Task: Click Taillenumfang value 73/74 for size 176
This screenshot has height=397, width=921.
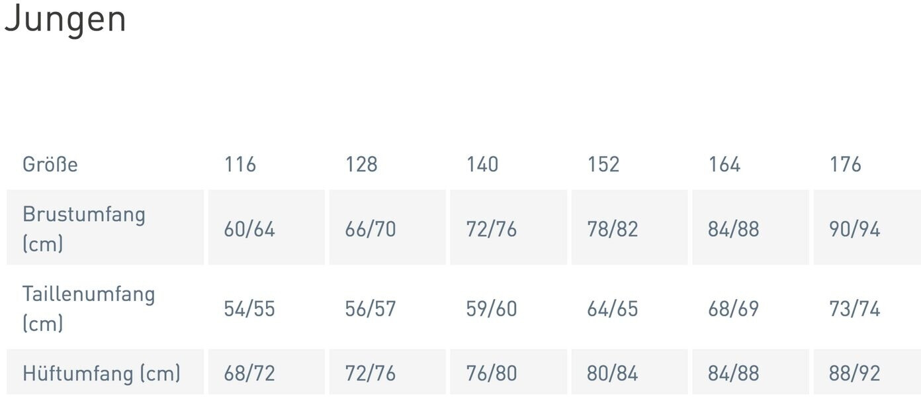Action: click(x=855, y=308)
